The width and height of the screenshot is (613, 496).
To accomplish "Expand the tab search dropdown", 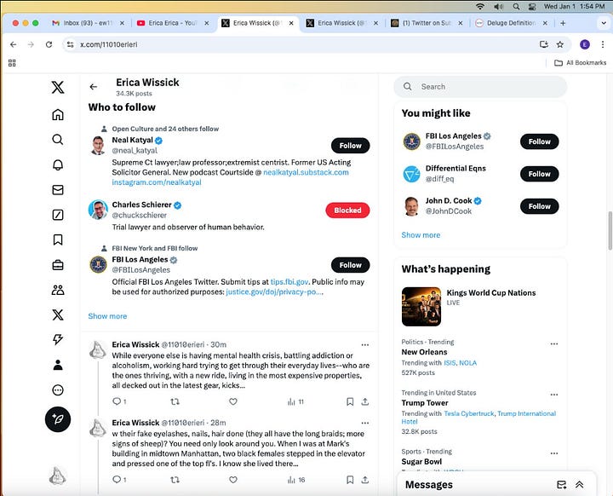I will (604, 23).
